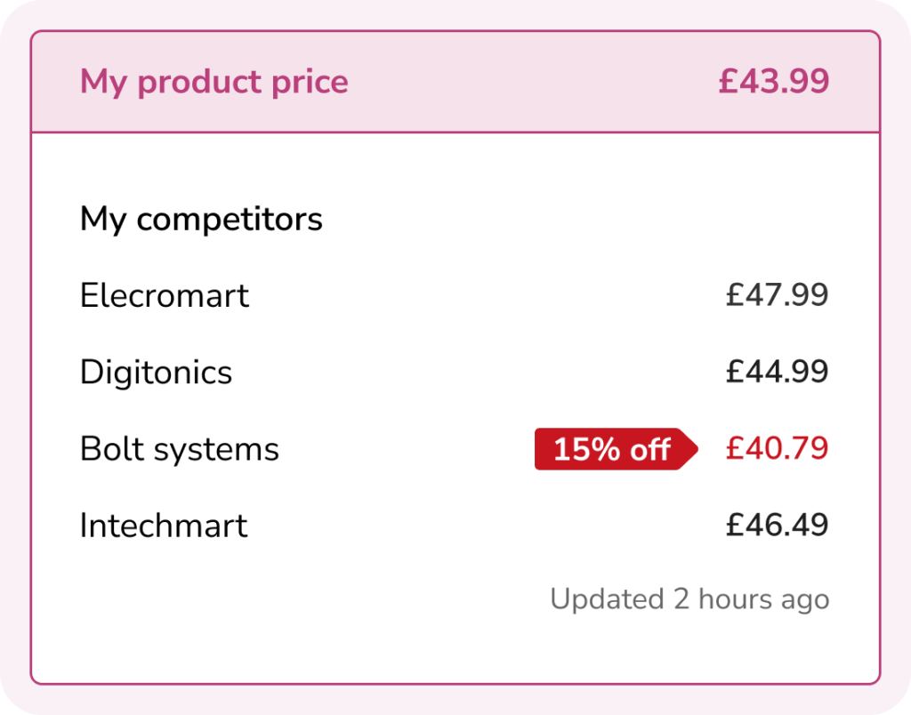This screenshot has height=715, width=911.
Task: Click the '2 hours' text in the timestamp
Action: (713, 599)
